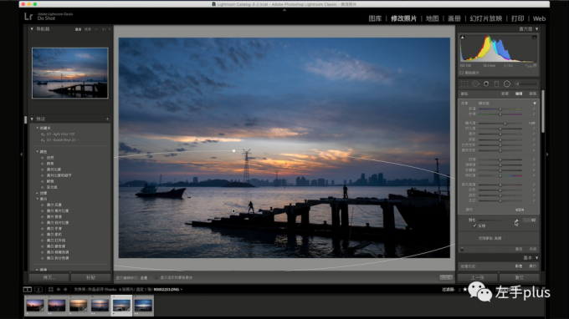Open grid view icon above filmstrip
The image size is (569, 319).
(50, 289)
